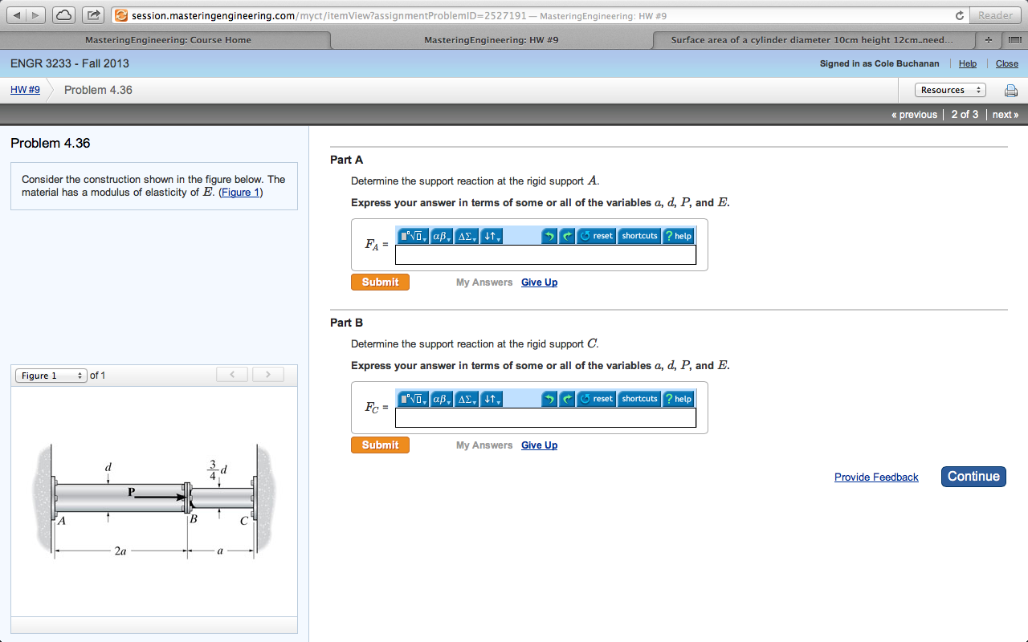Open Part A templates (square root) menu
The width and height of the screenshot is (1028, 642).
414,236
